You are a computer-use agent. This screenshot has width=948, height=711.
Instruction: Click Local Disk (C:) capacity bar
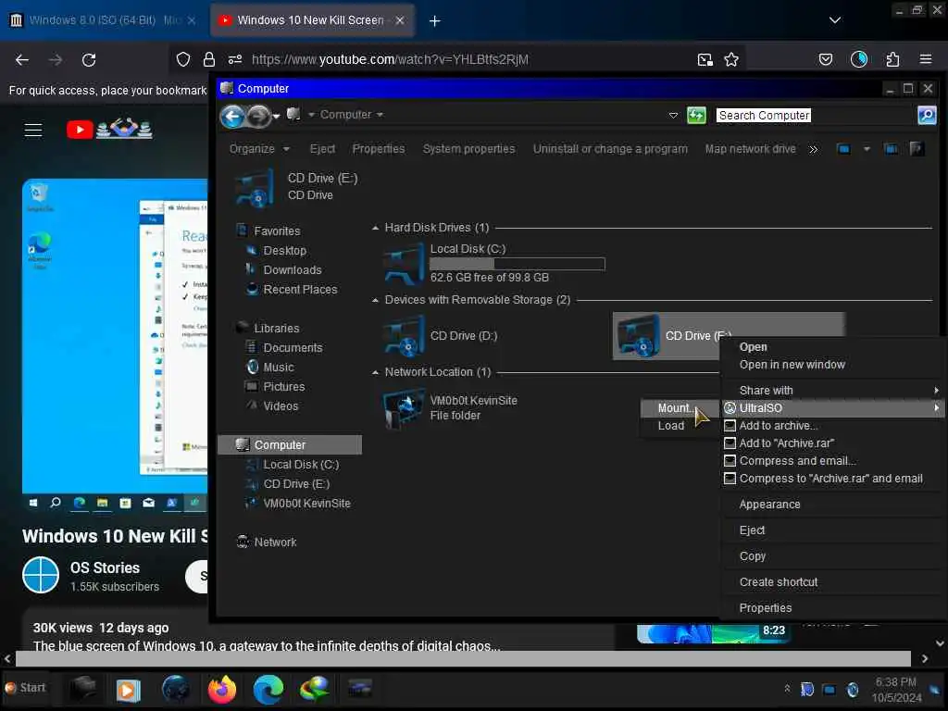coord(517,264)
